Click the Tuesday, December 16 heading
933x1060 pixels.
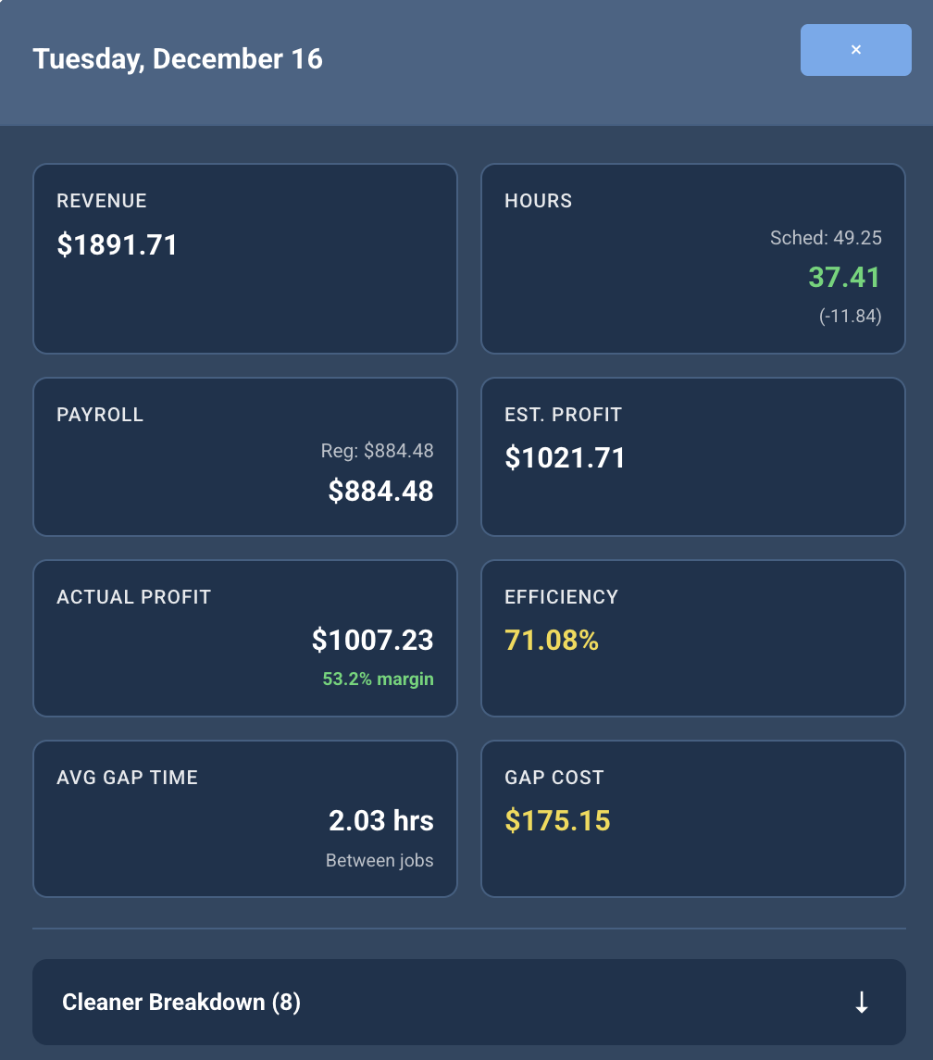click(x=178, y=59)
